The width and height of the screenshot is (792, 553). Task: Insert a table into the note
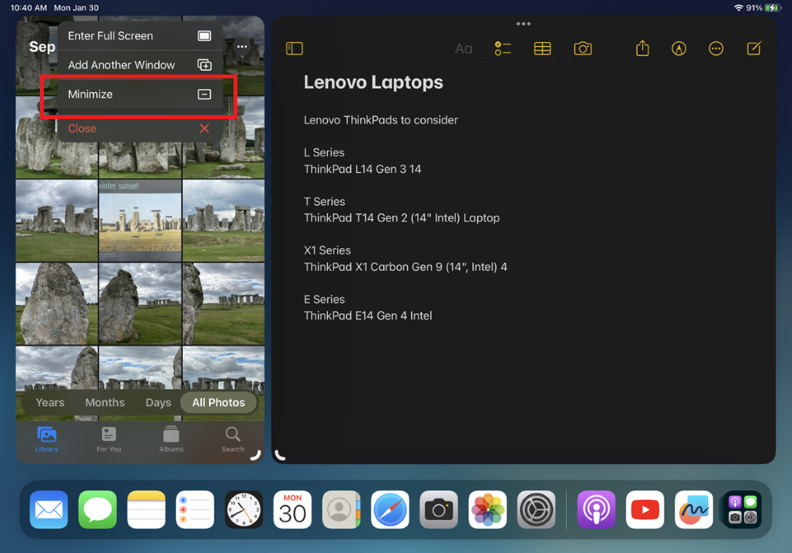[542, 48]
